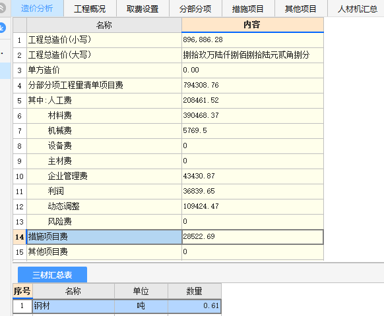Select the 动态调整 row name

(x=104, y=207)
